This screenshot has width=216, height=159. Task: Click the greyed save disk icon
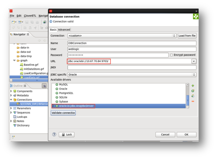(x=27, y=22)
